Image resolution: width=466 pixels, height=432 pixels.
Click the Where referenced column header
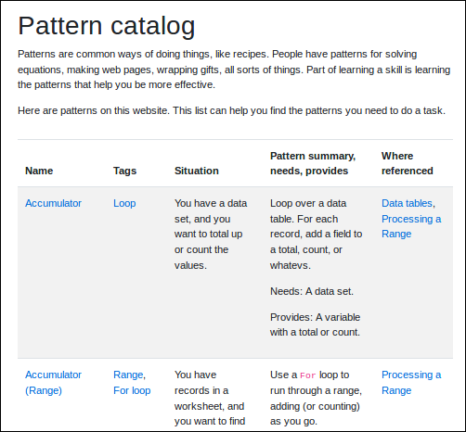coord(407,163)
